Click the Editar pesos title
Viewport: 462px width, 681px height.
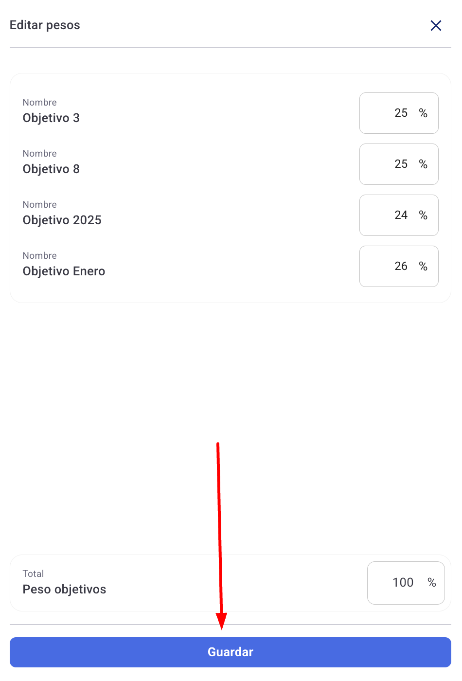45,25
